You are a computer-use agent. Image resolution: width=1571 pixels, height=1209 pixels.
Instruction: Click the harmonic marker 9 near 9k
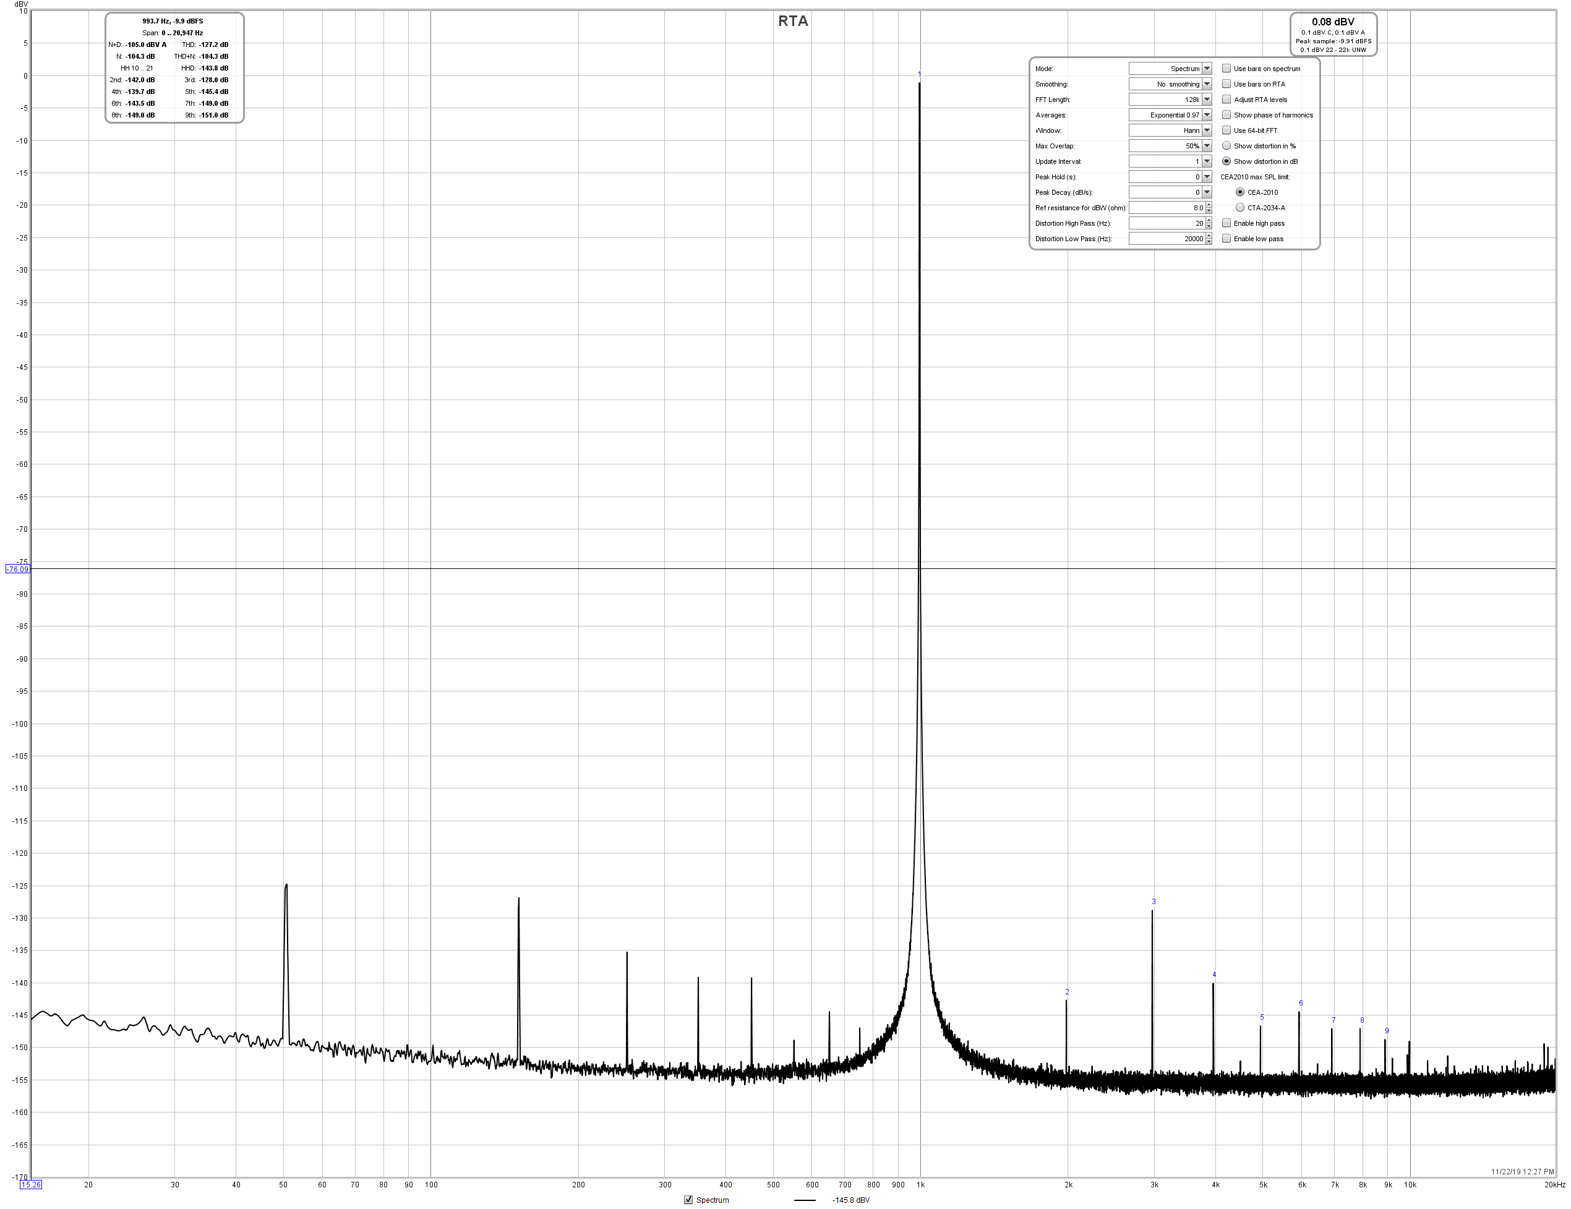(x=1387, y=1031)
